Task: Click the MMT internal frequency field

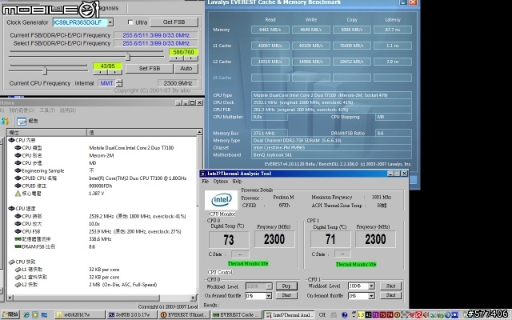Action: point(106,83)
